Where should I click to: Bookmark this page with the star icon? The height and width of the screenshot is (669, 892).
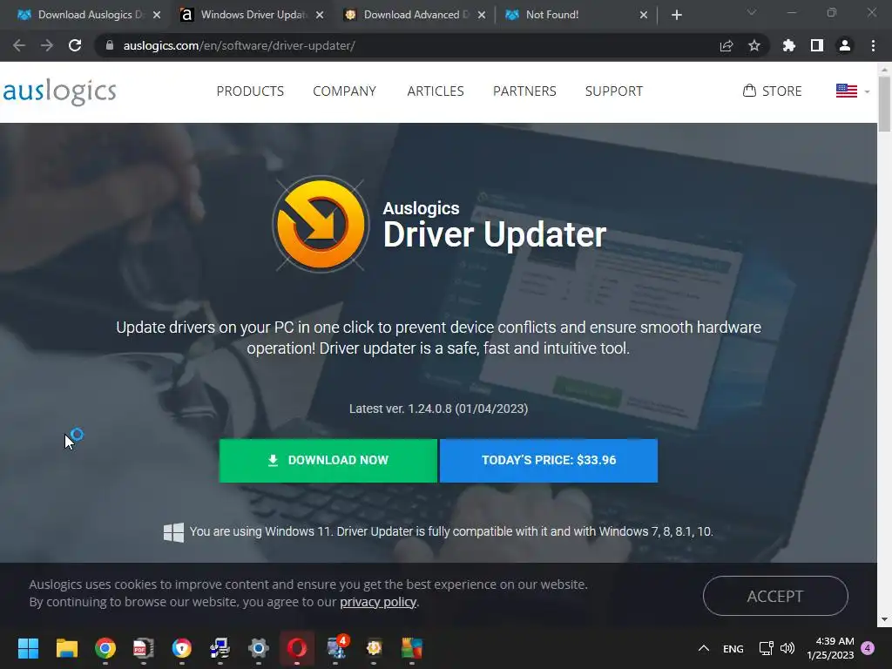[x=754, y=45]
